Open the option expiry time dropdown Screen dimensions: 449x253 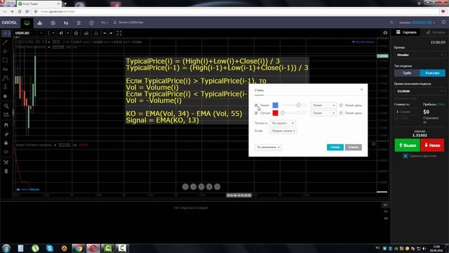(420, 91)
